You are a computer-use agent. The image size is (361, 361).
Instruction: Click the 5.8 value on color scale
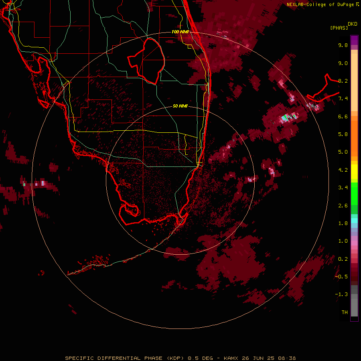[x=343, y=134]
